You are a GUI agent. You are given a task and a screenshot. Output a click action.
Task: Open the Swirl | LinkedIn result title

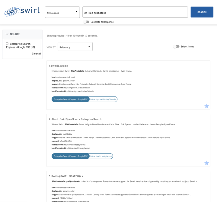coord(58,66)
